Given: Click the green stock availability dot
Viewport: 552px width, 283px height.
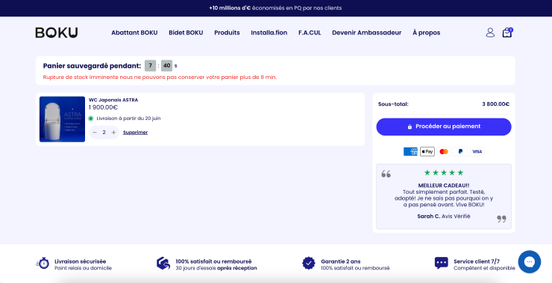Looking at the screenshot, I should click(x=91, y=118).
